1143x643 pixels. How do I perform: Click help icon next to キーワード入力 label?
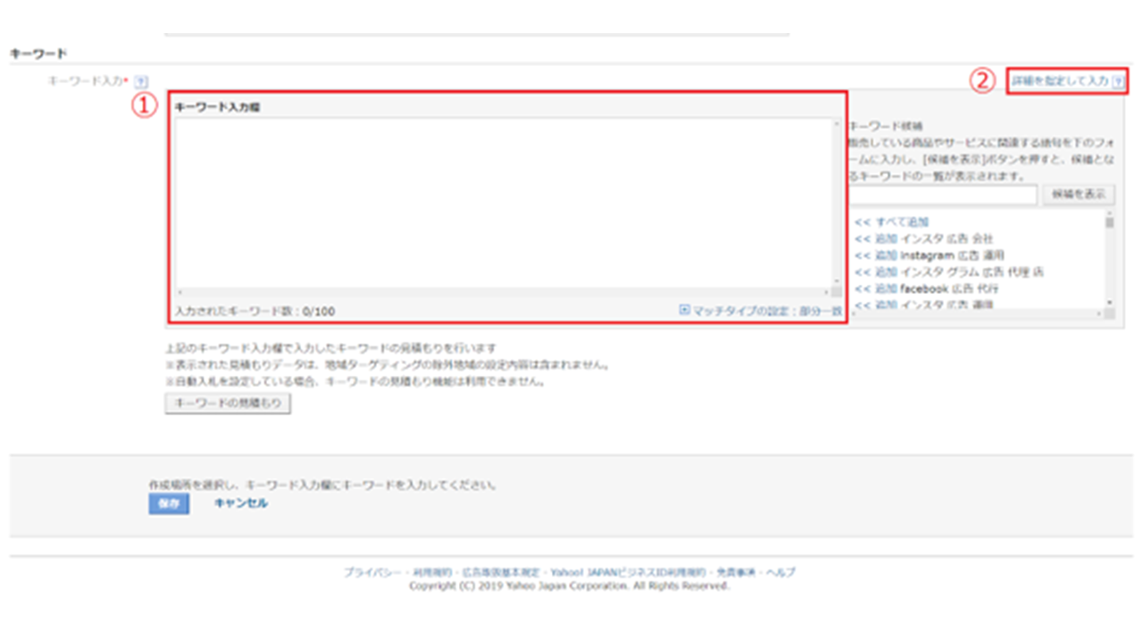(140, 81)
